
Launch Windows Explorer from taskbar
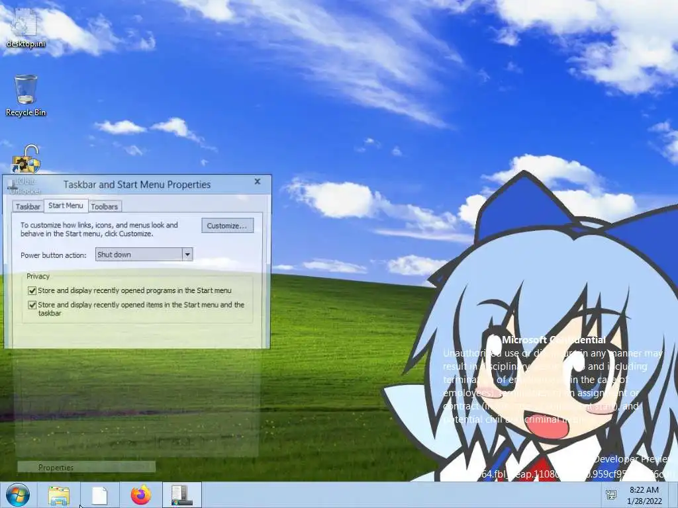59,495
